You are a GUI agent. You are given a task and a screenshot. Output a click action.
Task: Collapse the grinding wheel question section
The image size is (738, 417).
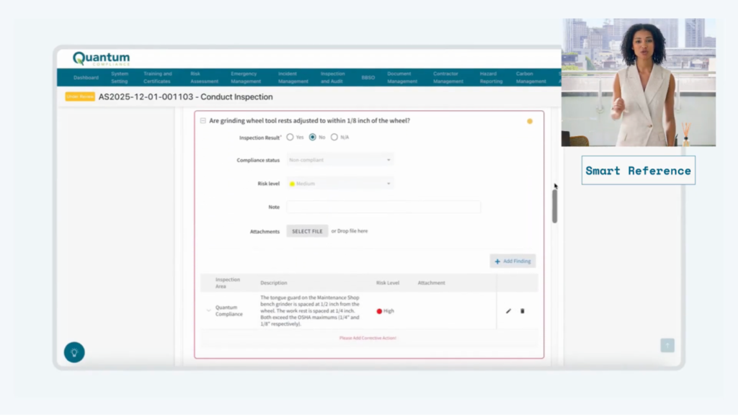tap(203, 121)
